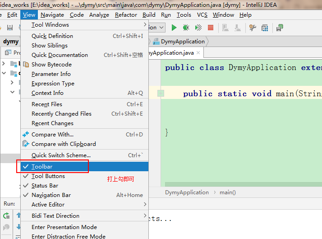Screen dimensions: 322x239
Task: Toggle the Status Bar option
Action: [85, 186]
